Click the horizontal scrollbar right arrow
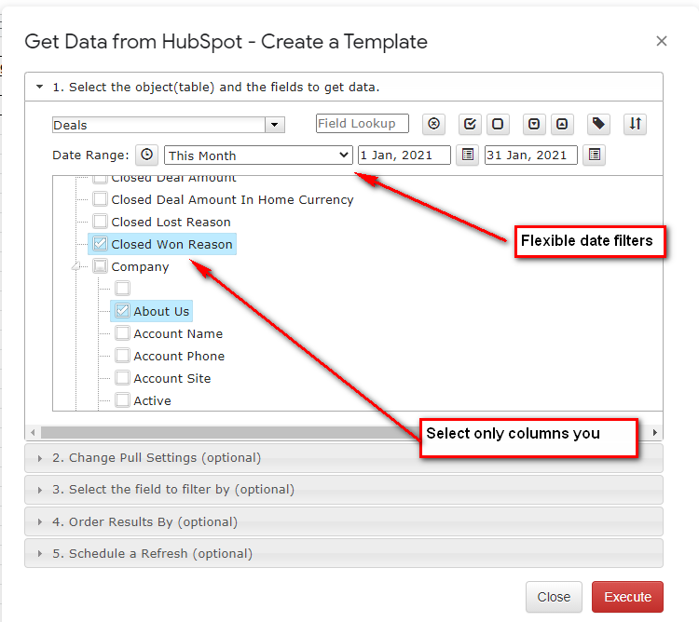Screen dimensions: 699x622 pyautogui.click(x=654, y=432)
